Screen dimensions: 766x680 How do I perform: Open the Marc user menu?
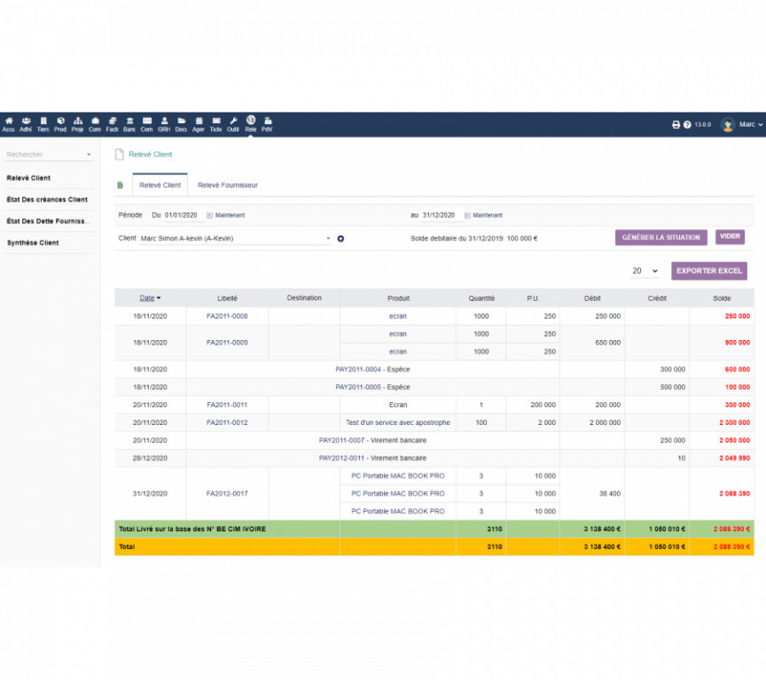(x=741, y=125)
